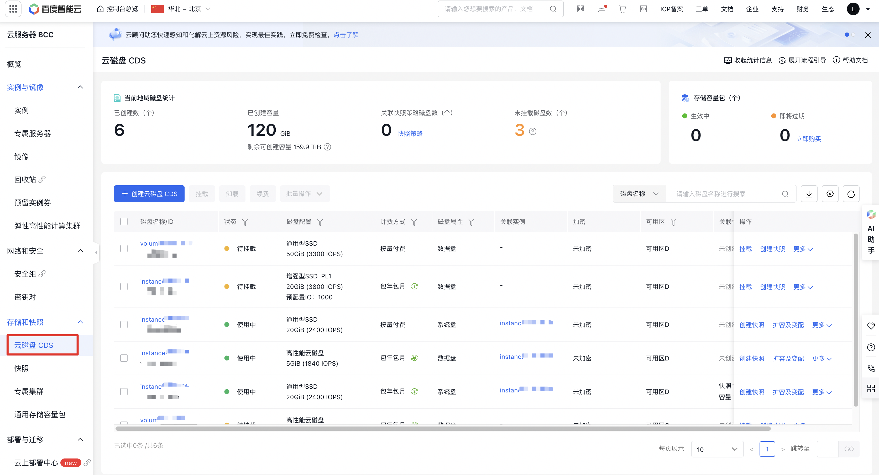879x475 pixels.
Task: Open the 华北 - 北京 region dropdown
Action: tap(181, 9)
